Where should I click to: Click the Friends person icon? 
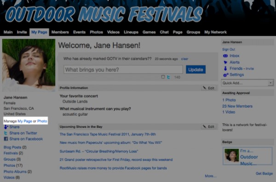(x=225, y=68)
